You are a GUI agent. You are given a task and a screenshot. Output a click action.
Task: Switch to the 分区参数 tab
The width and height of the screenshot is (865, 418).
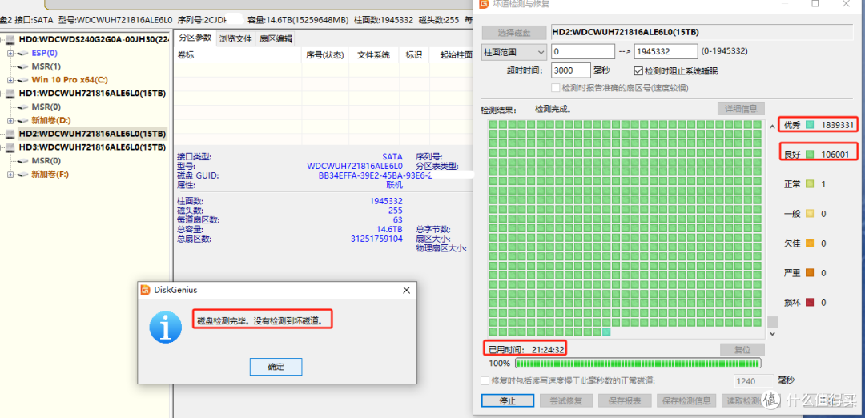click(x=195, y=38)
